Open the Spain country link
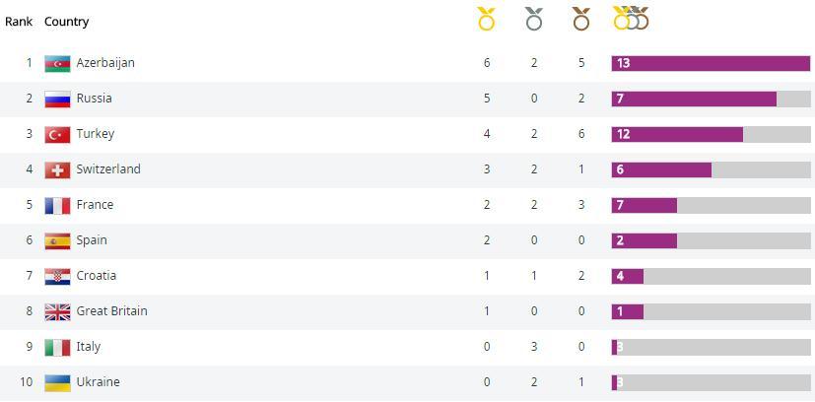Viewport: 815px width, 402px height. (x=92, y=240)
